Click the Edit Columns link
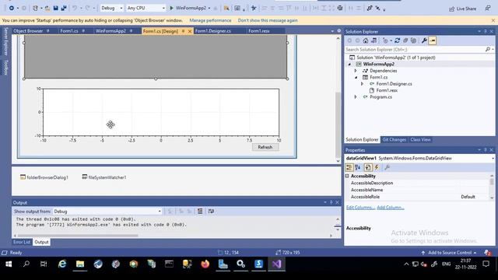This screenshot has height=280, width=498. tap(360, 208)
